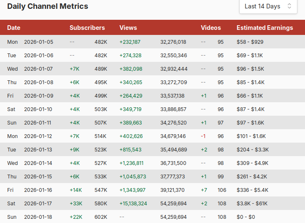Viewport: 305px width, 223px height.
Task: Click views gain +815,543
Action: tap(130, 150)
